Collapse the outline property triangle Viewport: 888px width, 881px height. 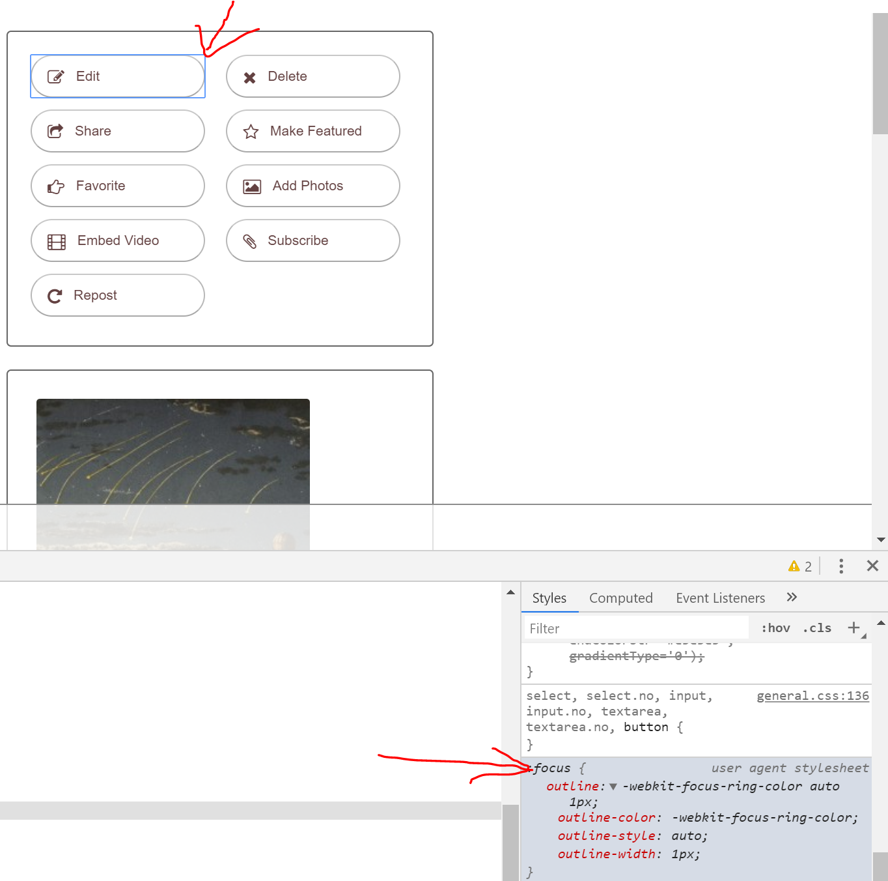613,787
